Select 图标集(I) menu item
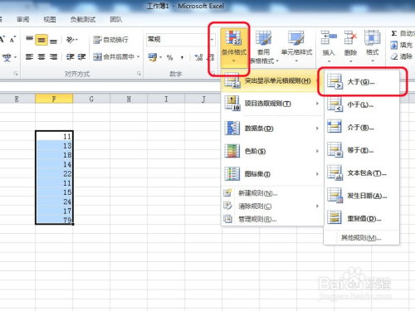 coord(271,174)
